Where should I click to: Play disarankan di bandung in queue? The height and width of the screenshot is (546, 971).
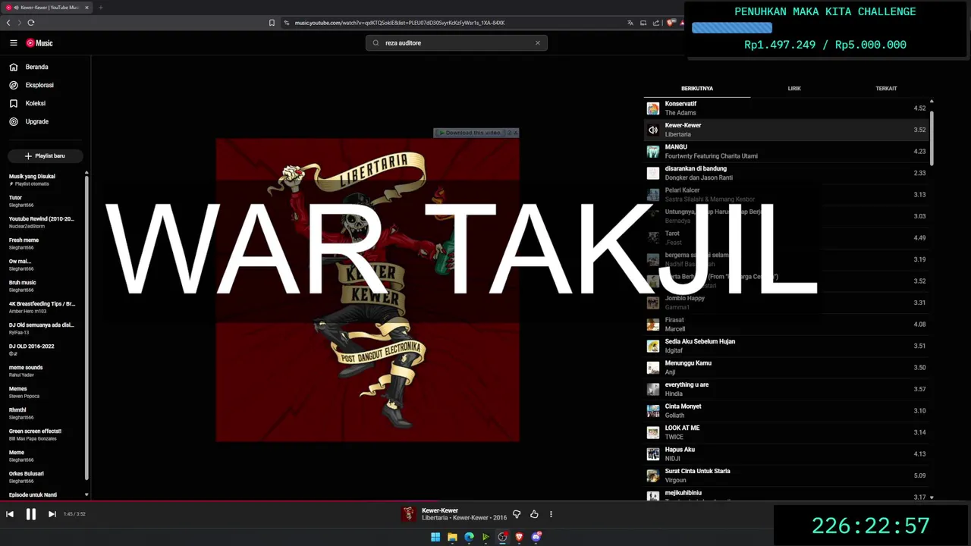(x=787, y=173)
